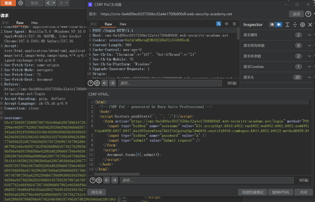Close the Inspector panel
Screen dimensions: 315x202
pyautogui.click(x=310, y=25)
